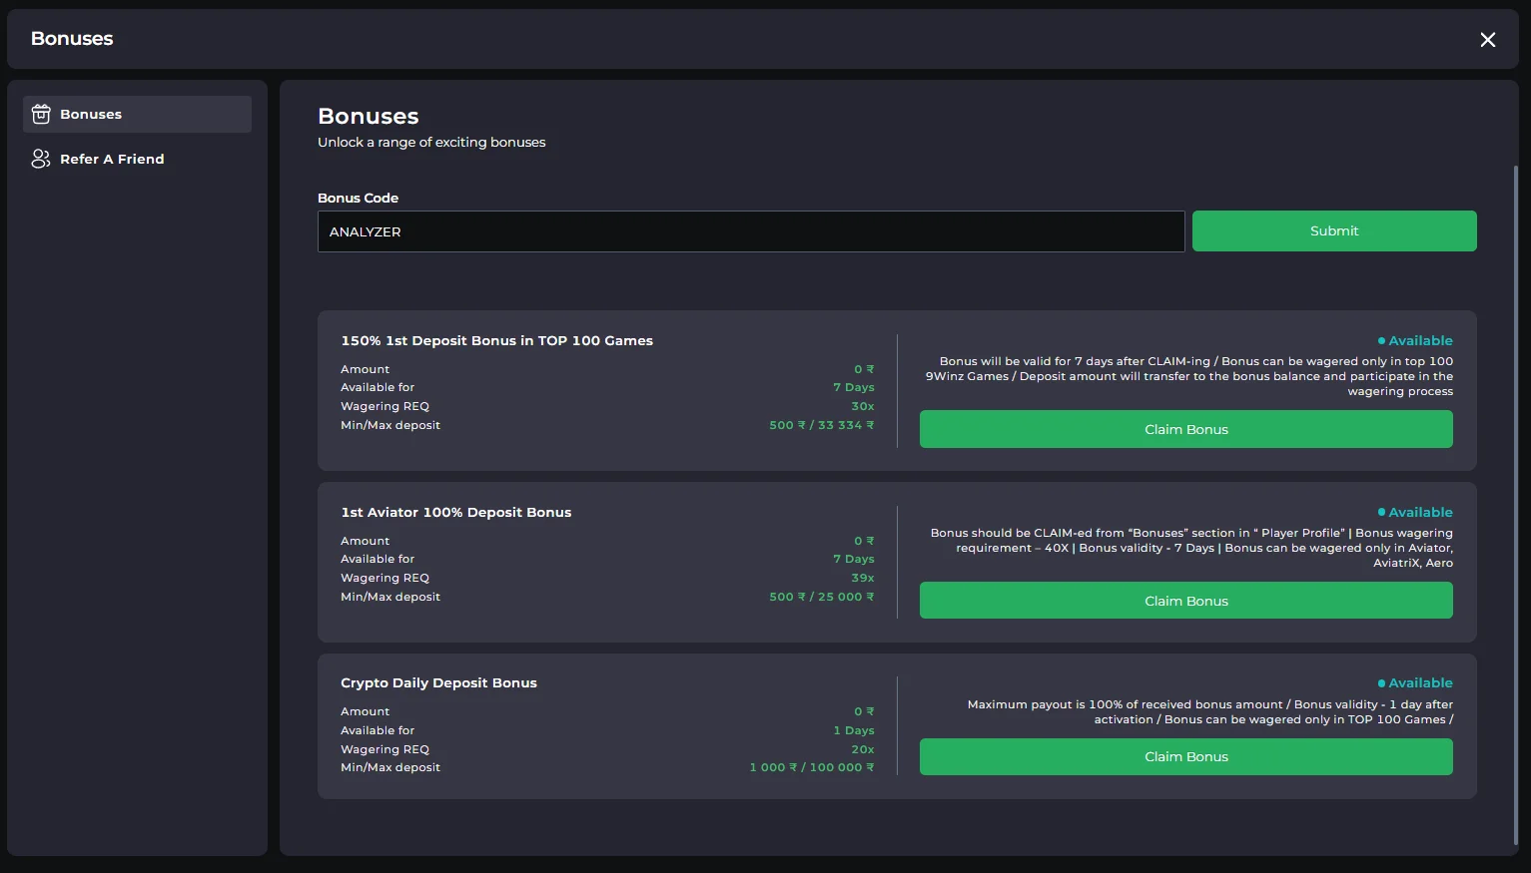Open the Refer A Friend section
Viewport: 1531px width, 873px height.
click(112, 159)
